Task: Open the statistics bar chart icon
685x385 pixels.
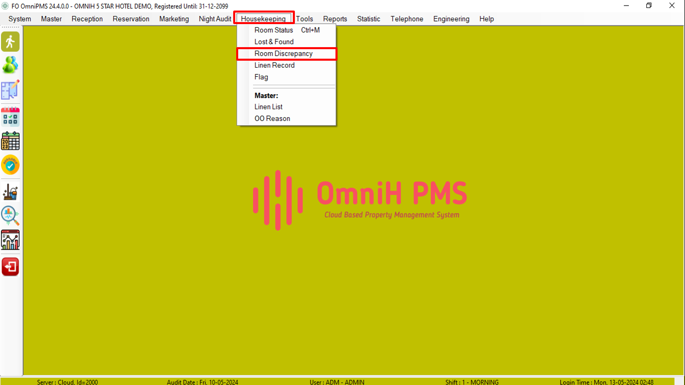Action: coord(10,240)
